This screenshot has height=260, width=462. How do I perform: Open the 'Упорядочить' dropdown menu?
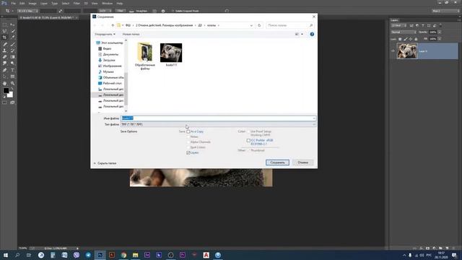pyautogui.click(x=105, y=34)
